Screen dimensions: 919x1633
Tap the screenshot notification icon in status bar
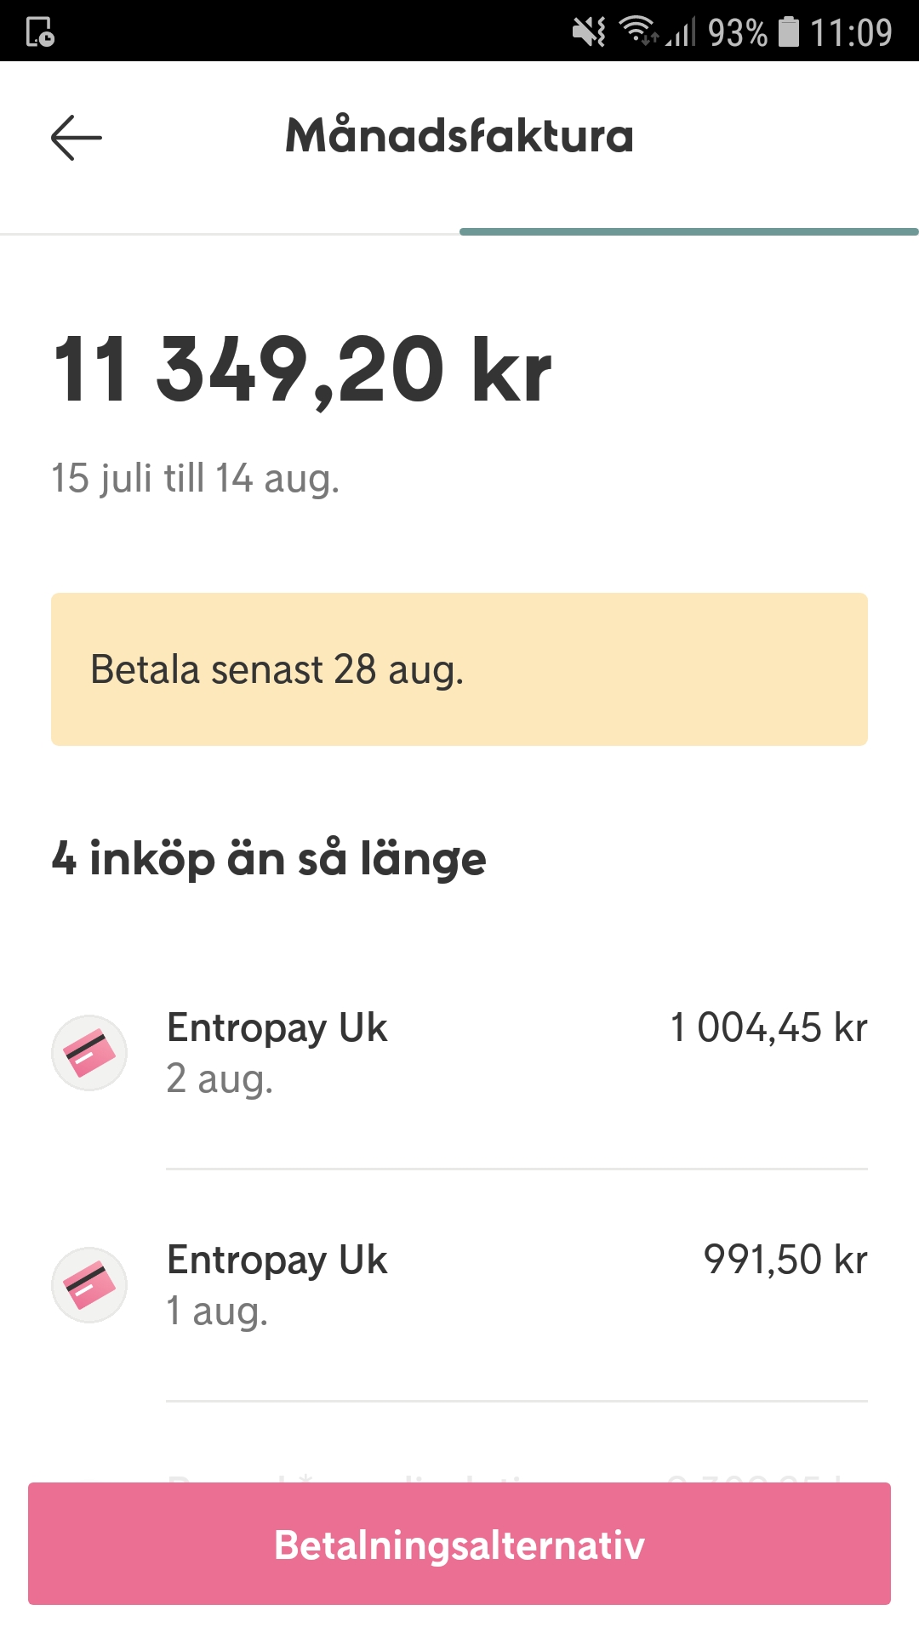coord(40,32)
